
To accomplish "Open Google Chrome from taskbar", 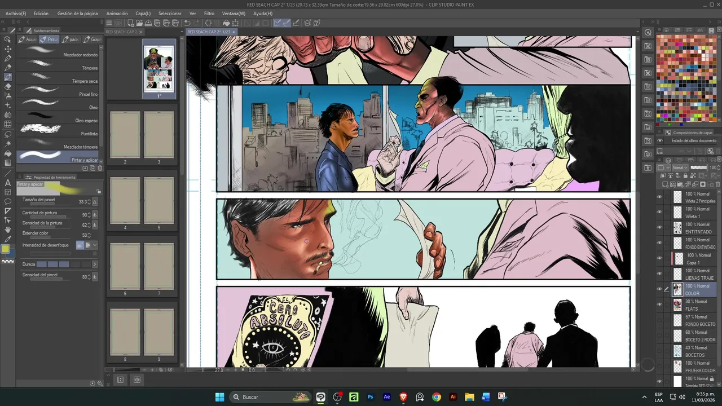I will point(436,397).
